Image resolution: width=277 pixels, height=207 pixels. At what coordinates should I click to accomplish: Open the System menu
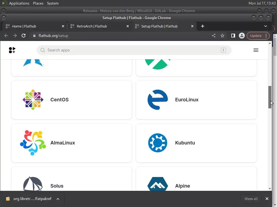pyautogui.click(x=53, y=3)
